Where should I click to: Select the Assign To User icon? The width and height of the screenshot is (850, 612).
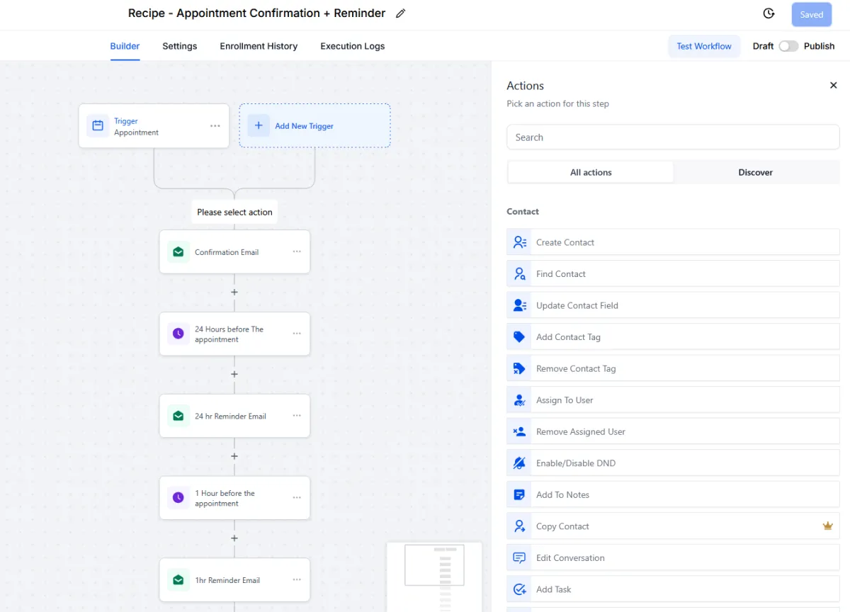tap(519, 400)
